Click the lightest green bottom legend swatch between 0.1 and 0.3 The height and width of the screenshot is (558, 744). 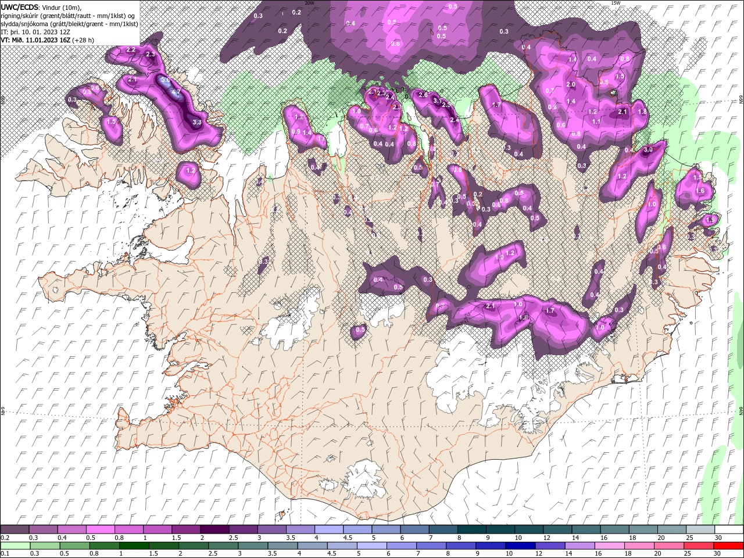click(x=15, y=545)
